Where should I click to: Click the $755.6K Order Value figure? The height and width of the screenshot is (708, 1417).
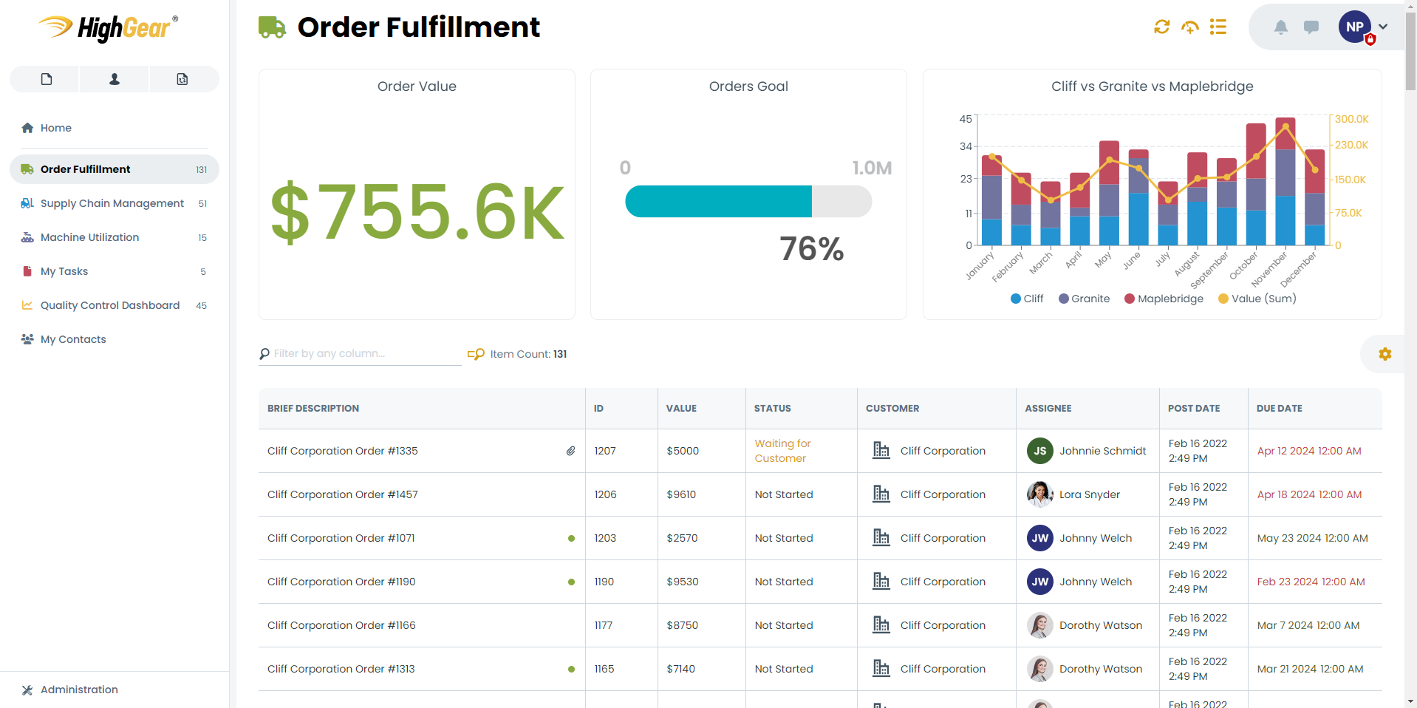417,213
